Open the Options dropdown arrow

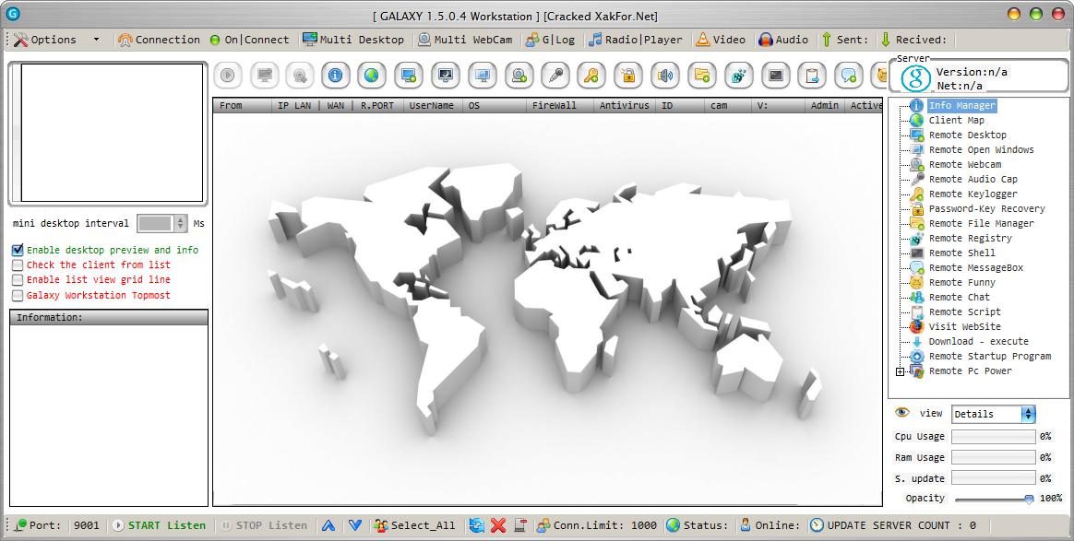[96, 40]
